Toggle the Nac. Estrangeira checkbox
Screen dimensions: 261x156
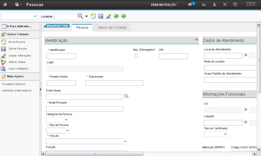(x=136, y=56)
